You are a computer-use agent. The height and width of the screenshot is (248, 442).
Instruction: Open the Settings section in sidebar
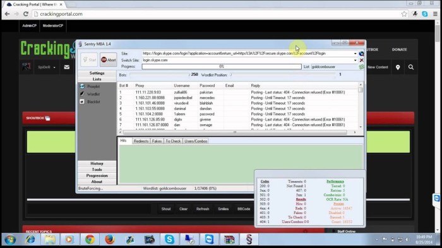(x=97, y=73)
